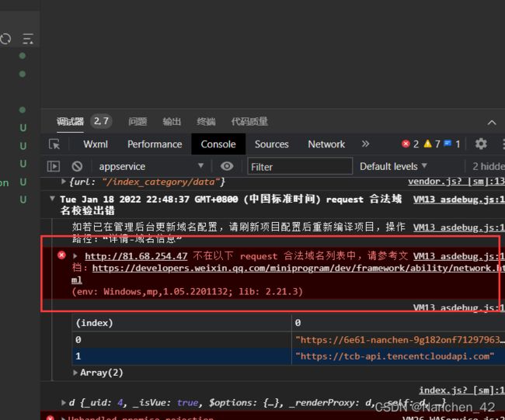Open DevTools settings gear icon

pos(481,144)
